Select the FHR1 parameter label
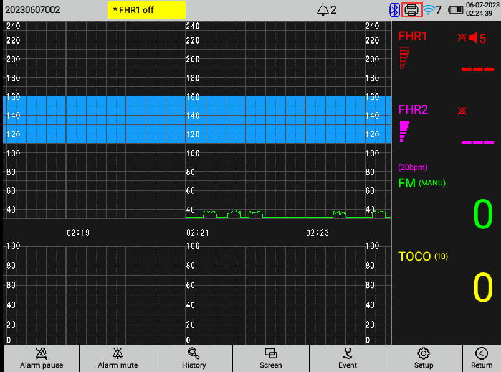Screen dimensions: 501x372 (413, 36)
